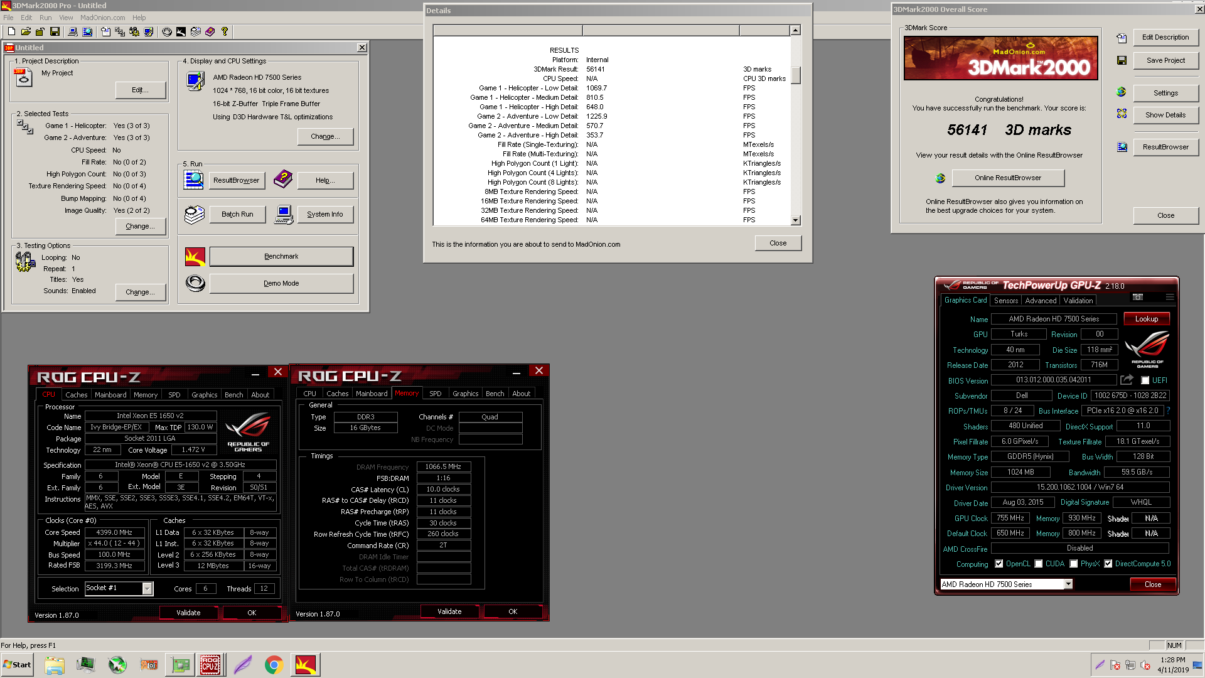
Task: Toggle the CUDA checkbox in GPU-Z
Action: [x=1038, y=564]
